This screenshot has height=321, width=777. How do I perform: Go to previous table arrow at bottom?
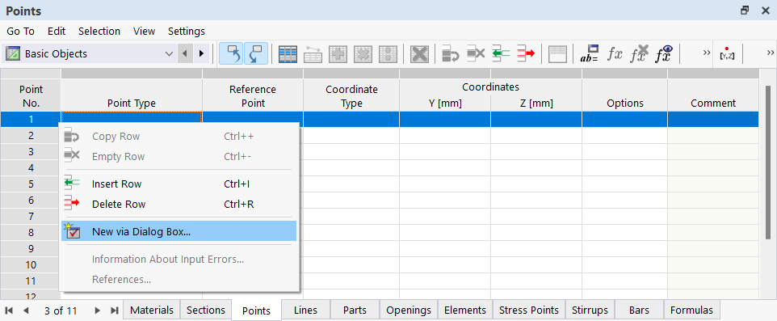tap(26, 310)
